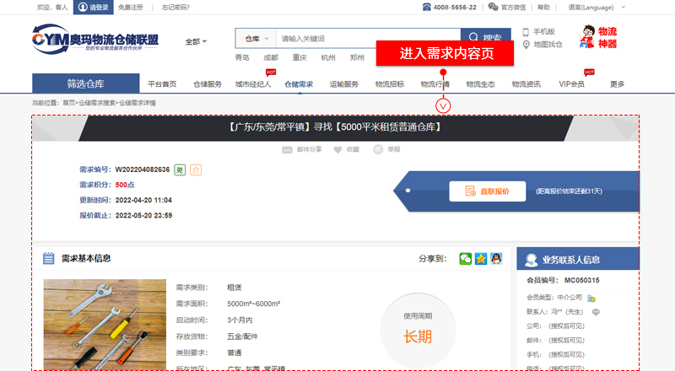Open 语言(Language) selector
The height and width of the screenshot is (371, 675).
click(591, 7)
